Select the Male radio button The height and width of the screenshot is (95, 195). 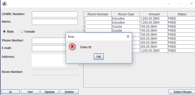(x=4, y=31)
